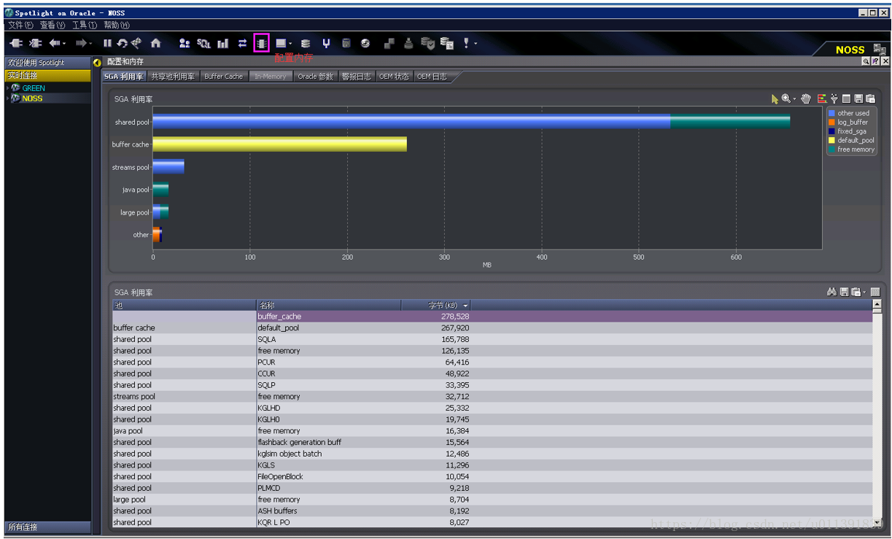The width and height of the screenshot is (892, 539).
Task: Select the ASH buffers row
Action: pos(492,511)
